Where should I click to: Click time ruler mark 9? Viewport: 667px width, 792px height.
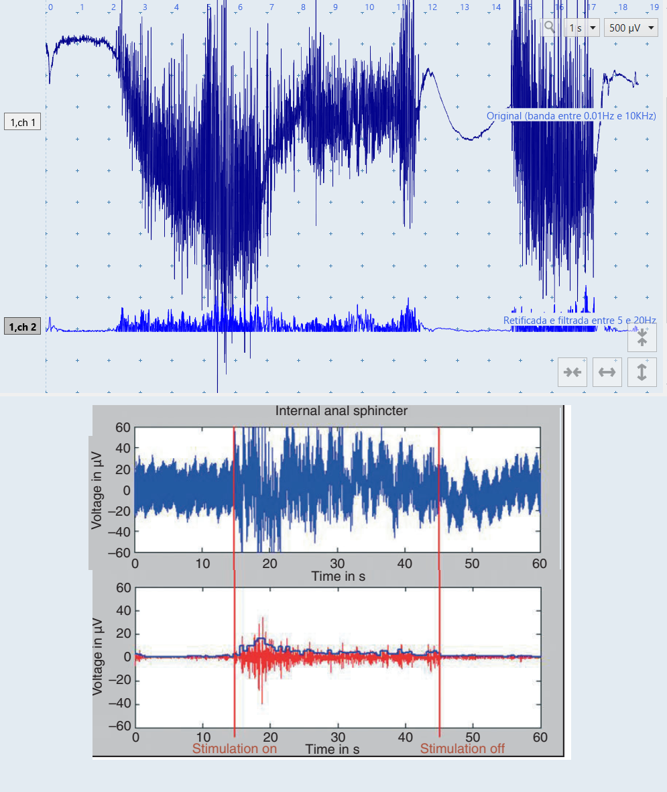335,7
